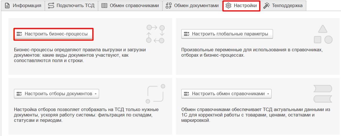Click Настроить бизнес-процессы button
Screen dimensions: 341x136
(54, 34)
